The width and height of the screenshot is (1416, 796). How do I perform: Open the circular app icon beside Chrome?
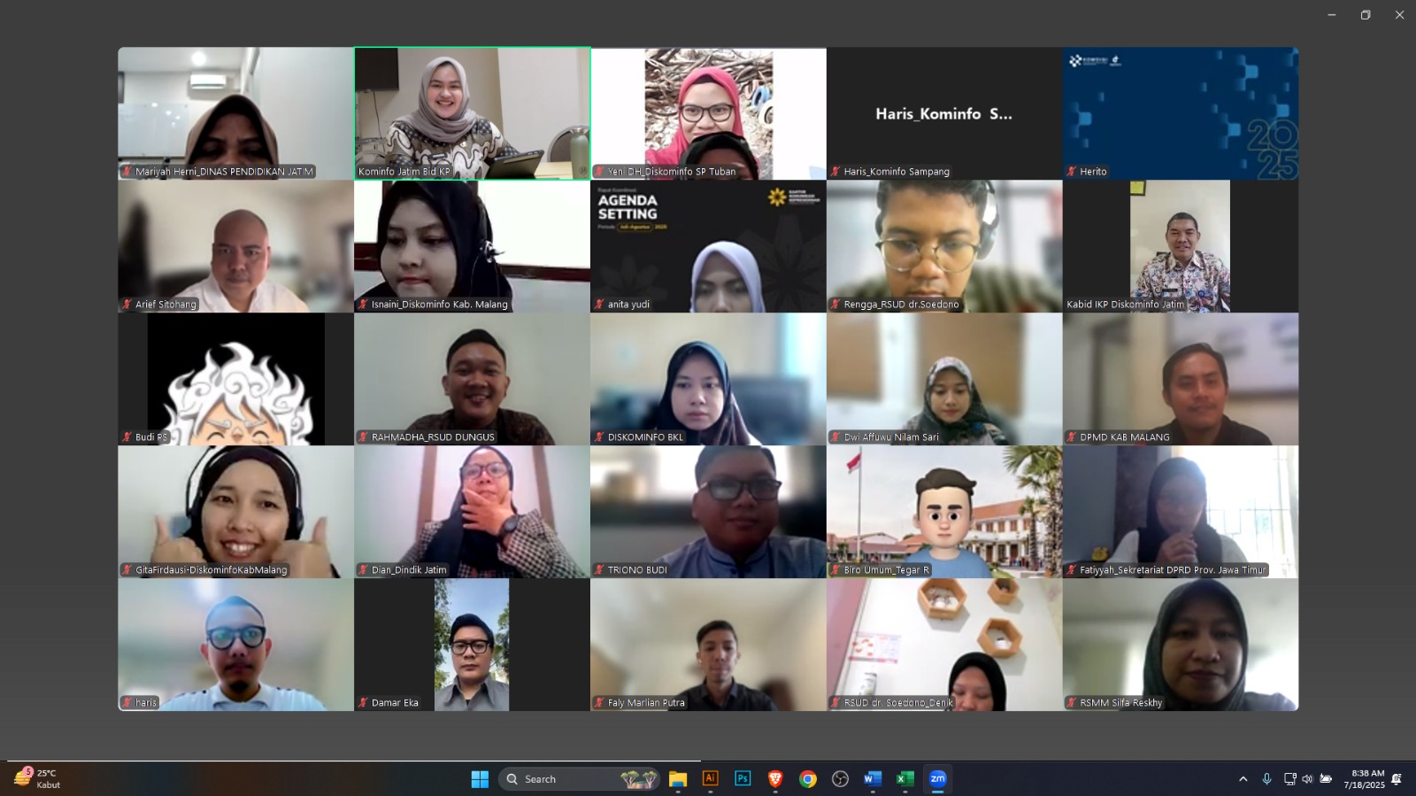coord(840,779)
